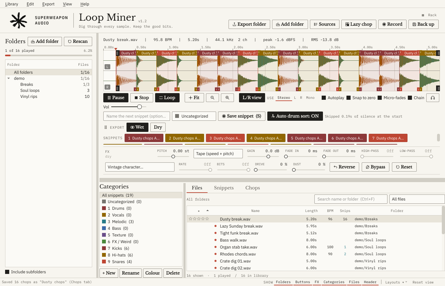This screenshot has height=286, width=445.
Task: Open the Vintage character preset dropdown
Action: pyautogui.click(x=140, y=167)
